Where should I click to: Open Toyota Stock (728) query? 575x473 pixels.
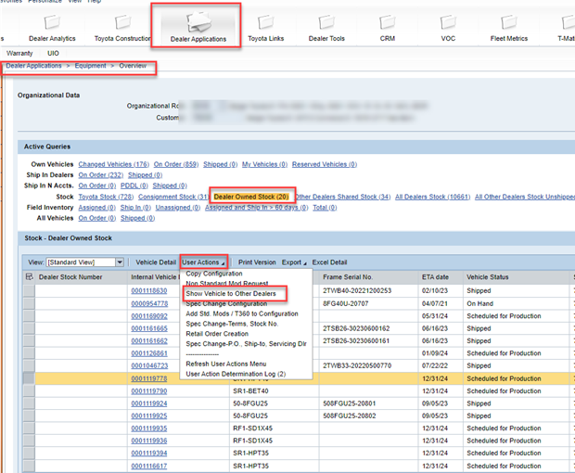106,197
